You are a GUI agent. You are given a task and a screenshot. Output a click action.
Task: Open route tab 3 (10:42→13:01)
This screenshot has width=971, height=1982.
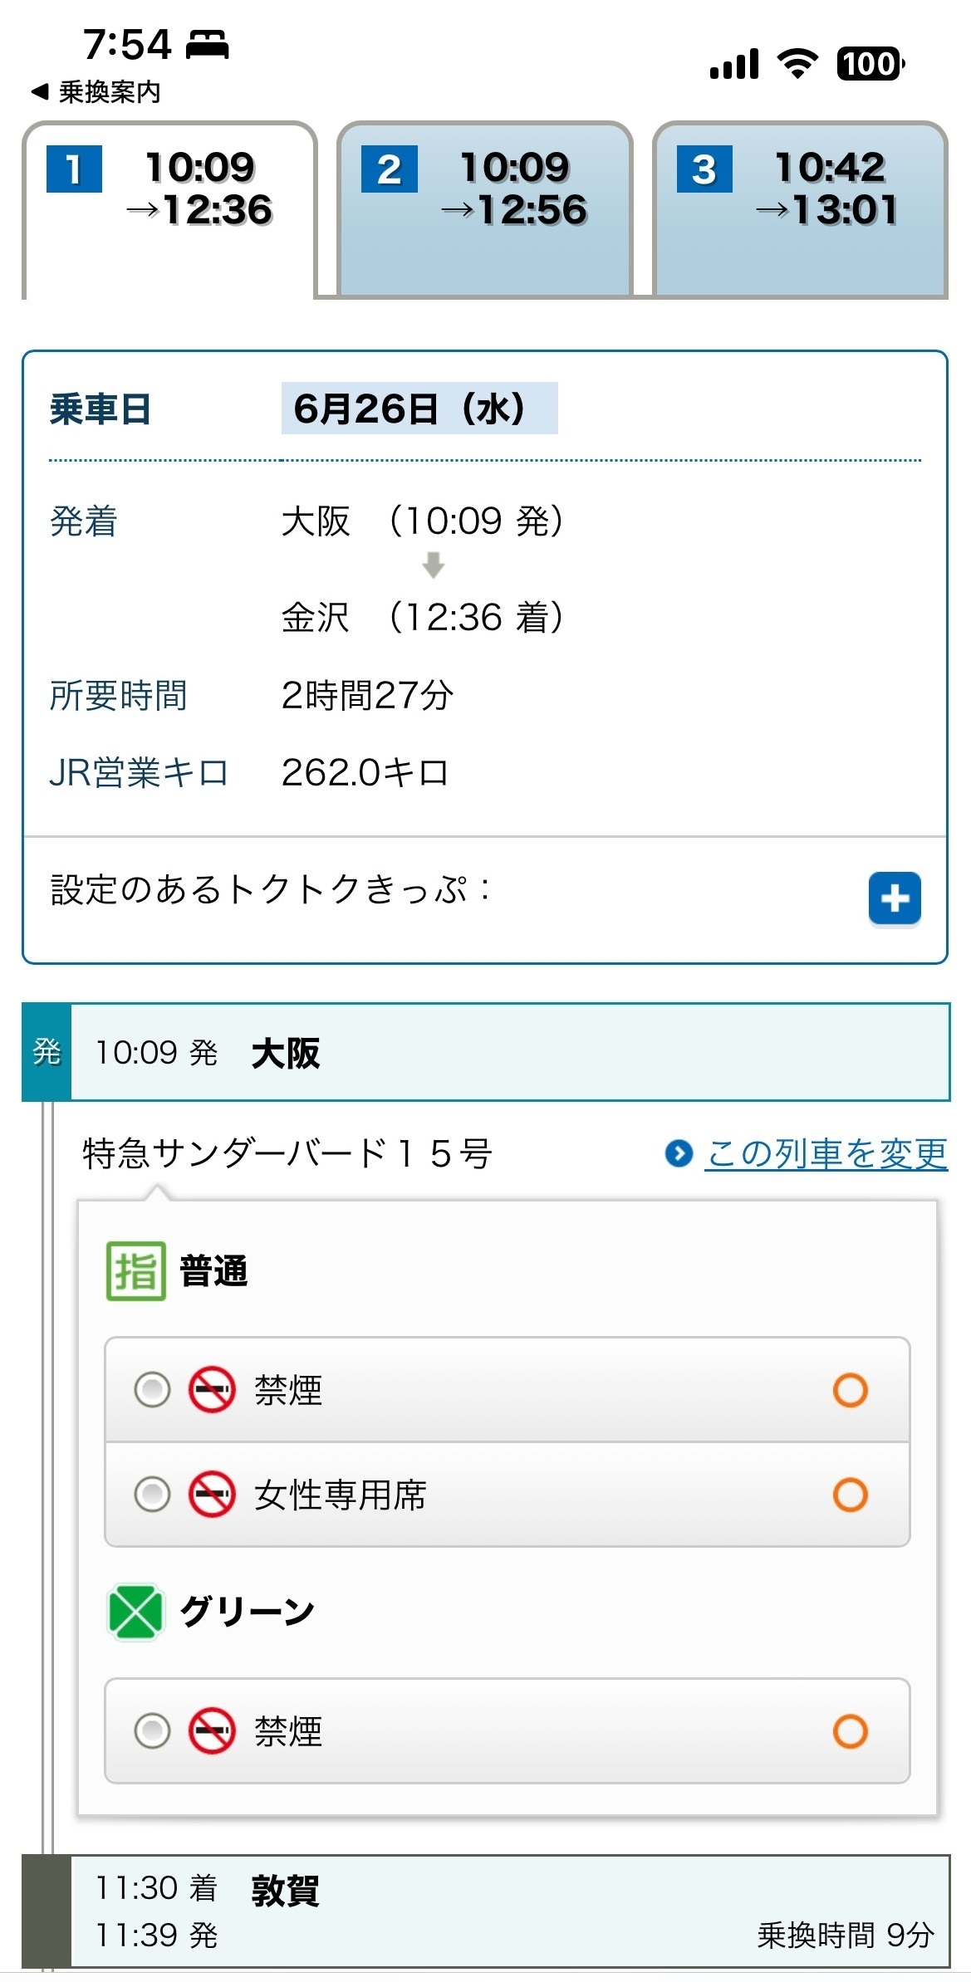(800, 208)
